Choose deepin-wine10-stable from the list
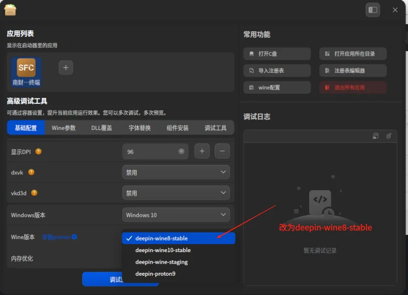408x295 pixels. coord(179,250)
